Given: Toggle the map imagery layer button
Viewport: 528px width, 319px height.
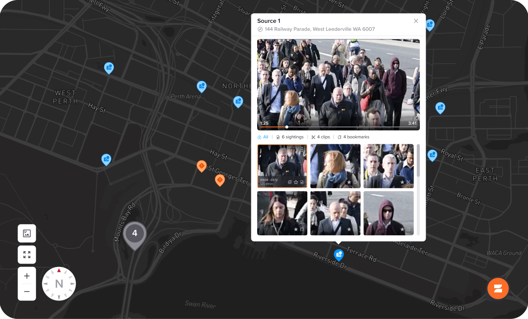Looking at the screenshot, I should pos(27,233).
